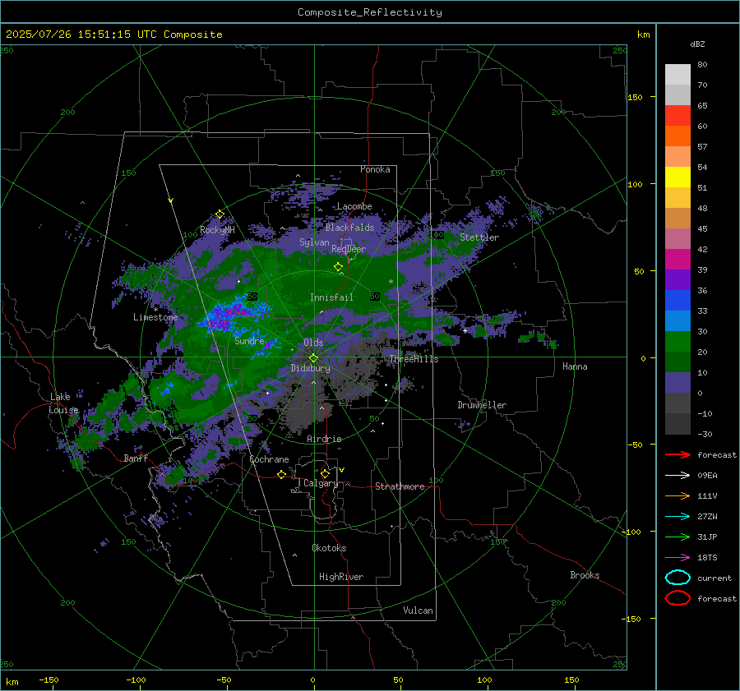Click the RedDeer city label

(x=349, y=249)
